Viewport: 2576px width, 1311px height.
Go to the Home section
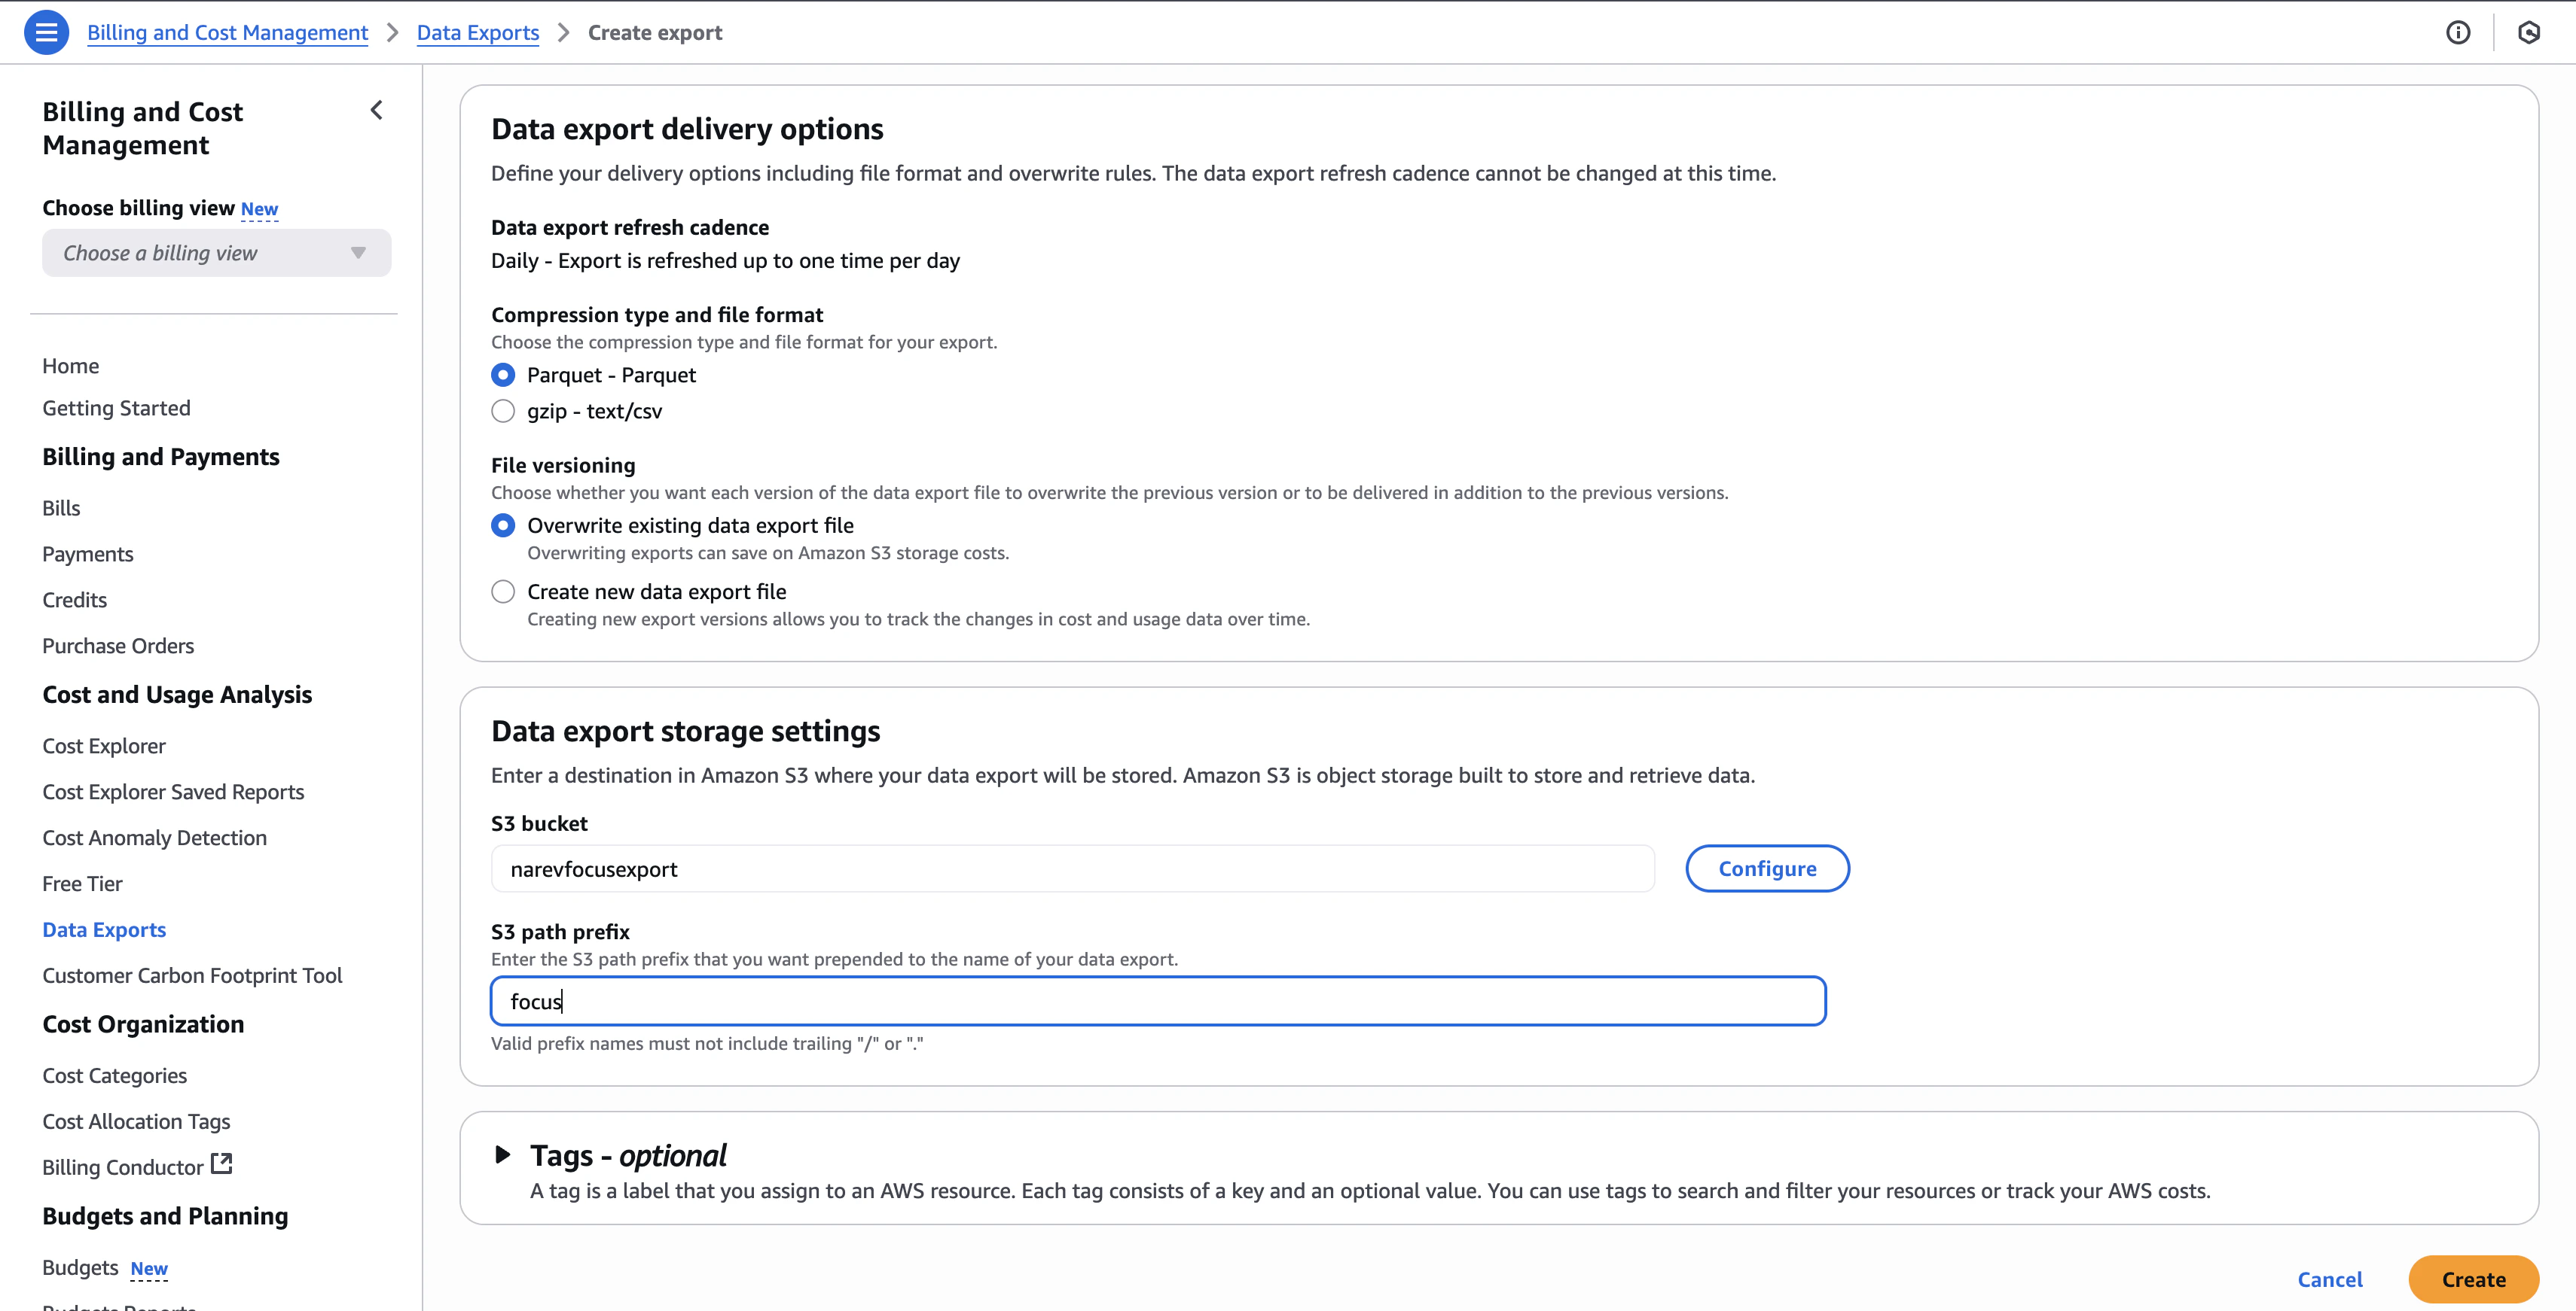[70, 366]
